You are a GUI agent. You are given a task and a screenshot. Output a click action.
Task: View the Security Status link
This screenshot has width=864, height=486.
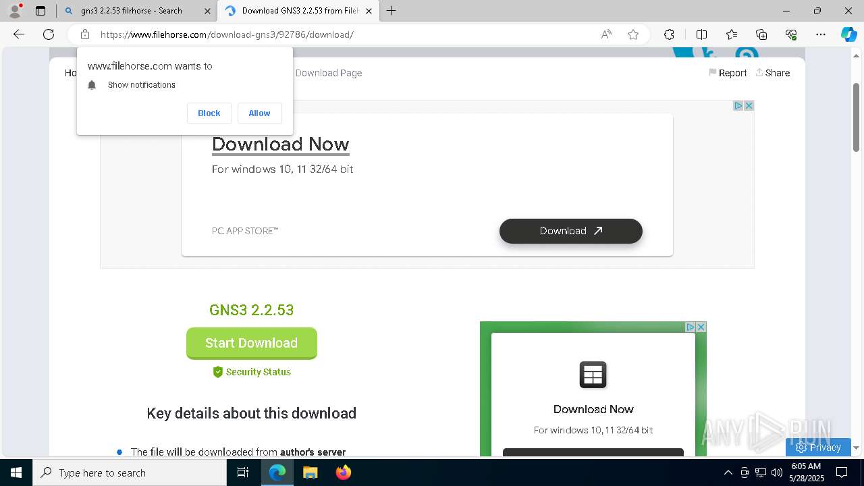(x=252, y=372)
